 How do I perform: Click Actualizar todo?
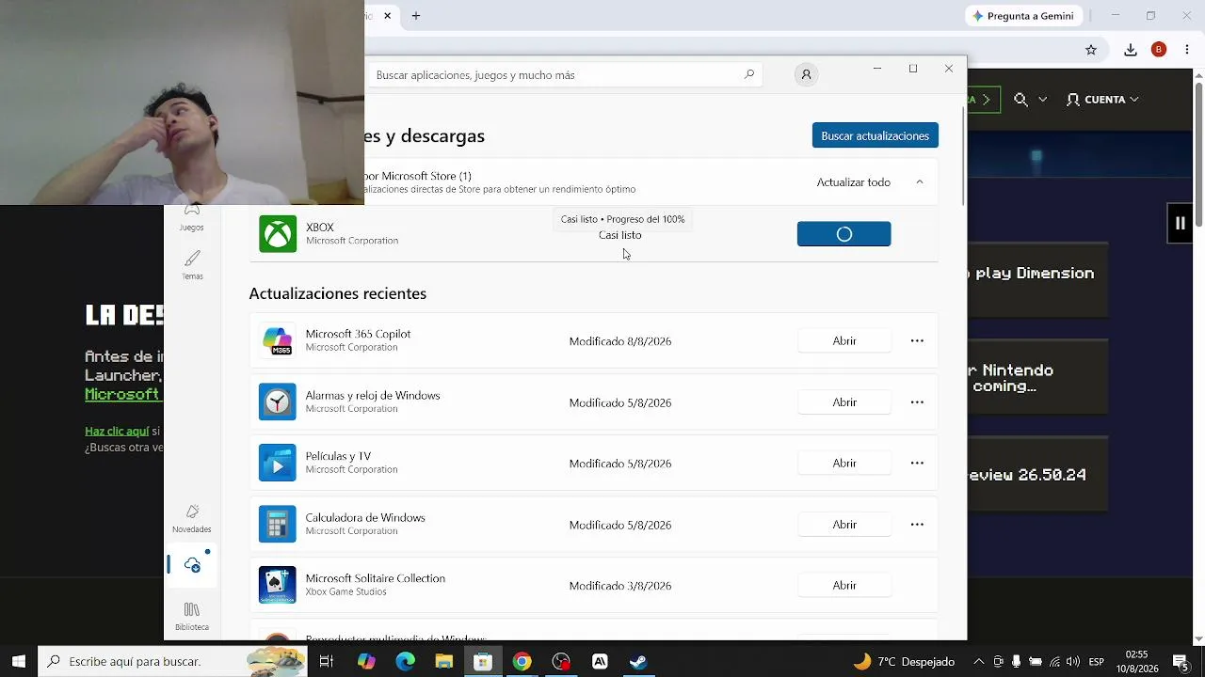coord(854,182)
